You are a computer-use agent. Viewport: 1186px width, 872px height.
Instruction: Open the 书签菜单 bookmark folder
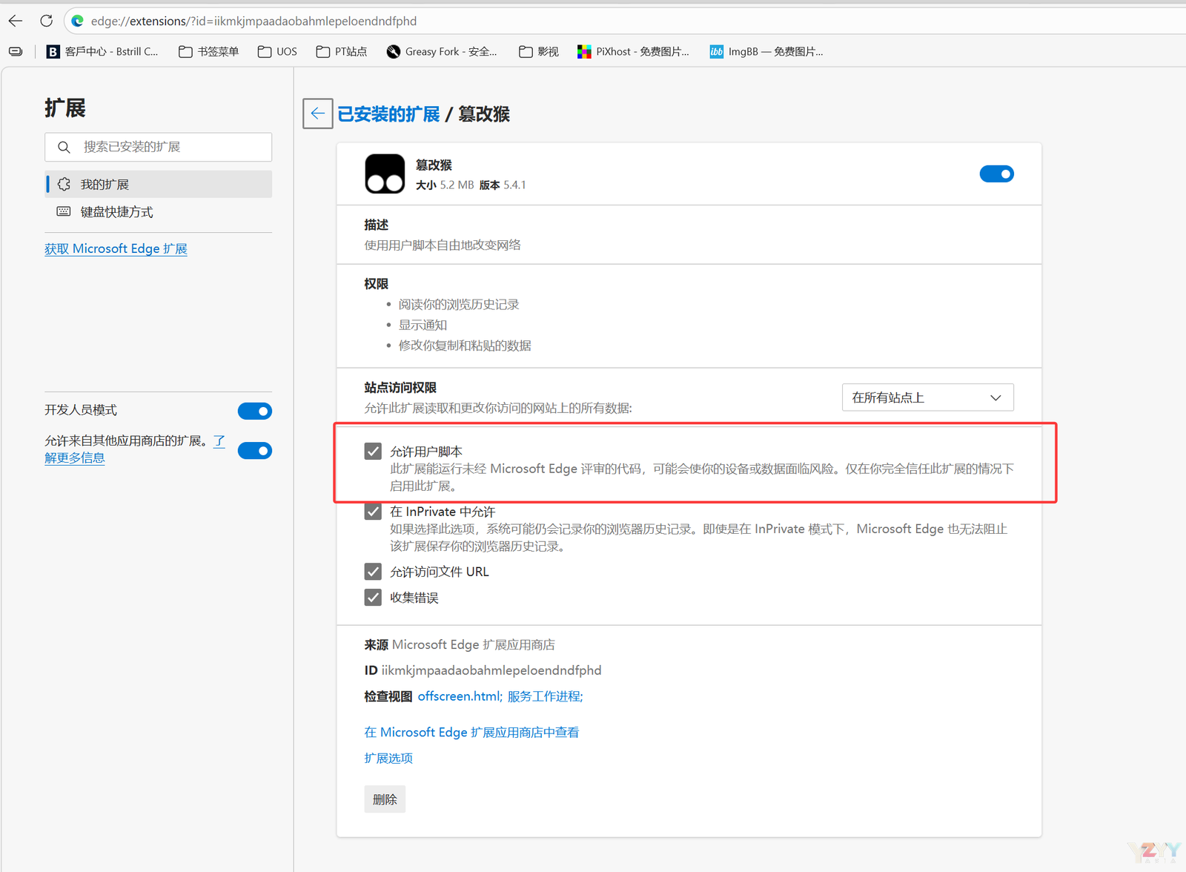(209, 51)
